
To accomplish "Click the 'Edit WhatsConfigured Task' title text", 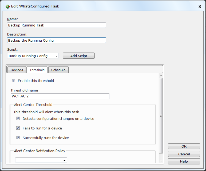I will [x=35, y=6].
